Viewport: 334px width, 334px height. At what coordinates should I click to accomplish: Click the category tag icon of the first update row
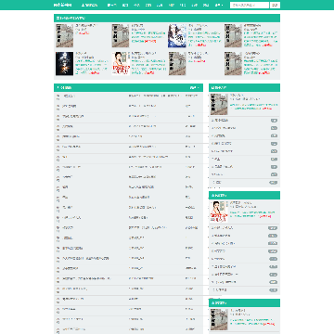(58, 96)
